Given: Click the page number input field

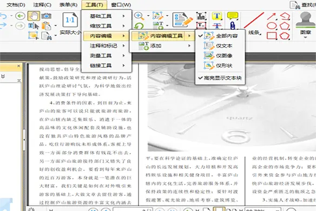Looking at the screenshot, I should (133, 209).
